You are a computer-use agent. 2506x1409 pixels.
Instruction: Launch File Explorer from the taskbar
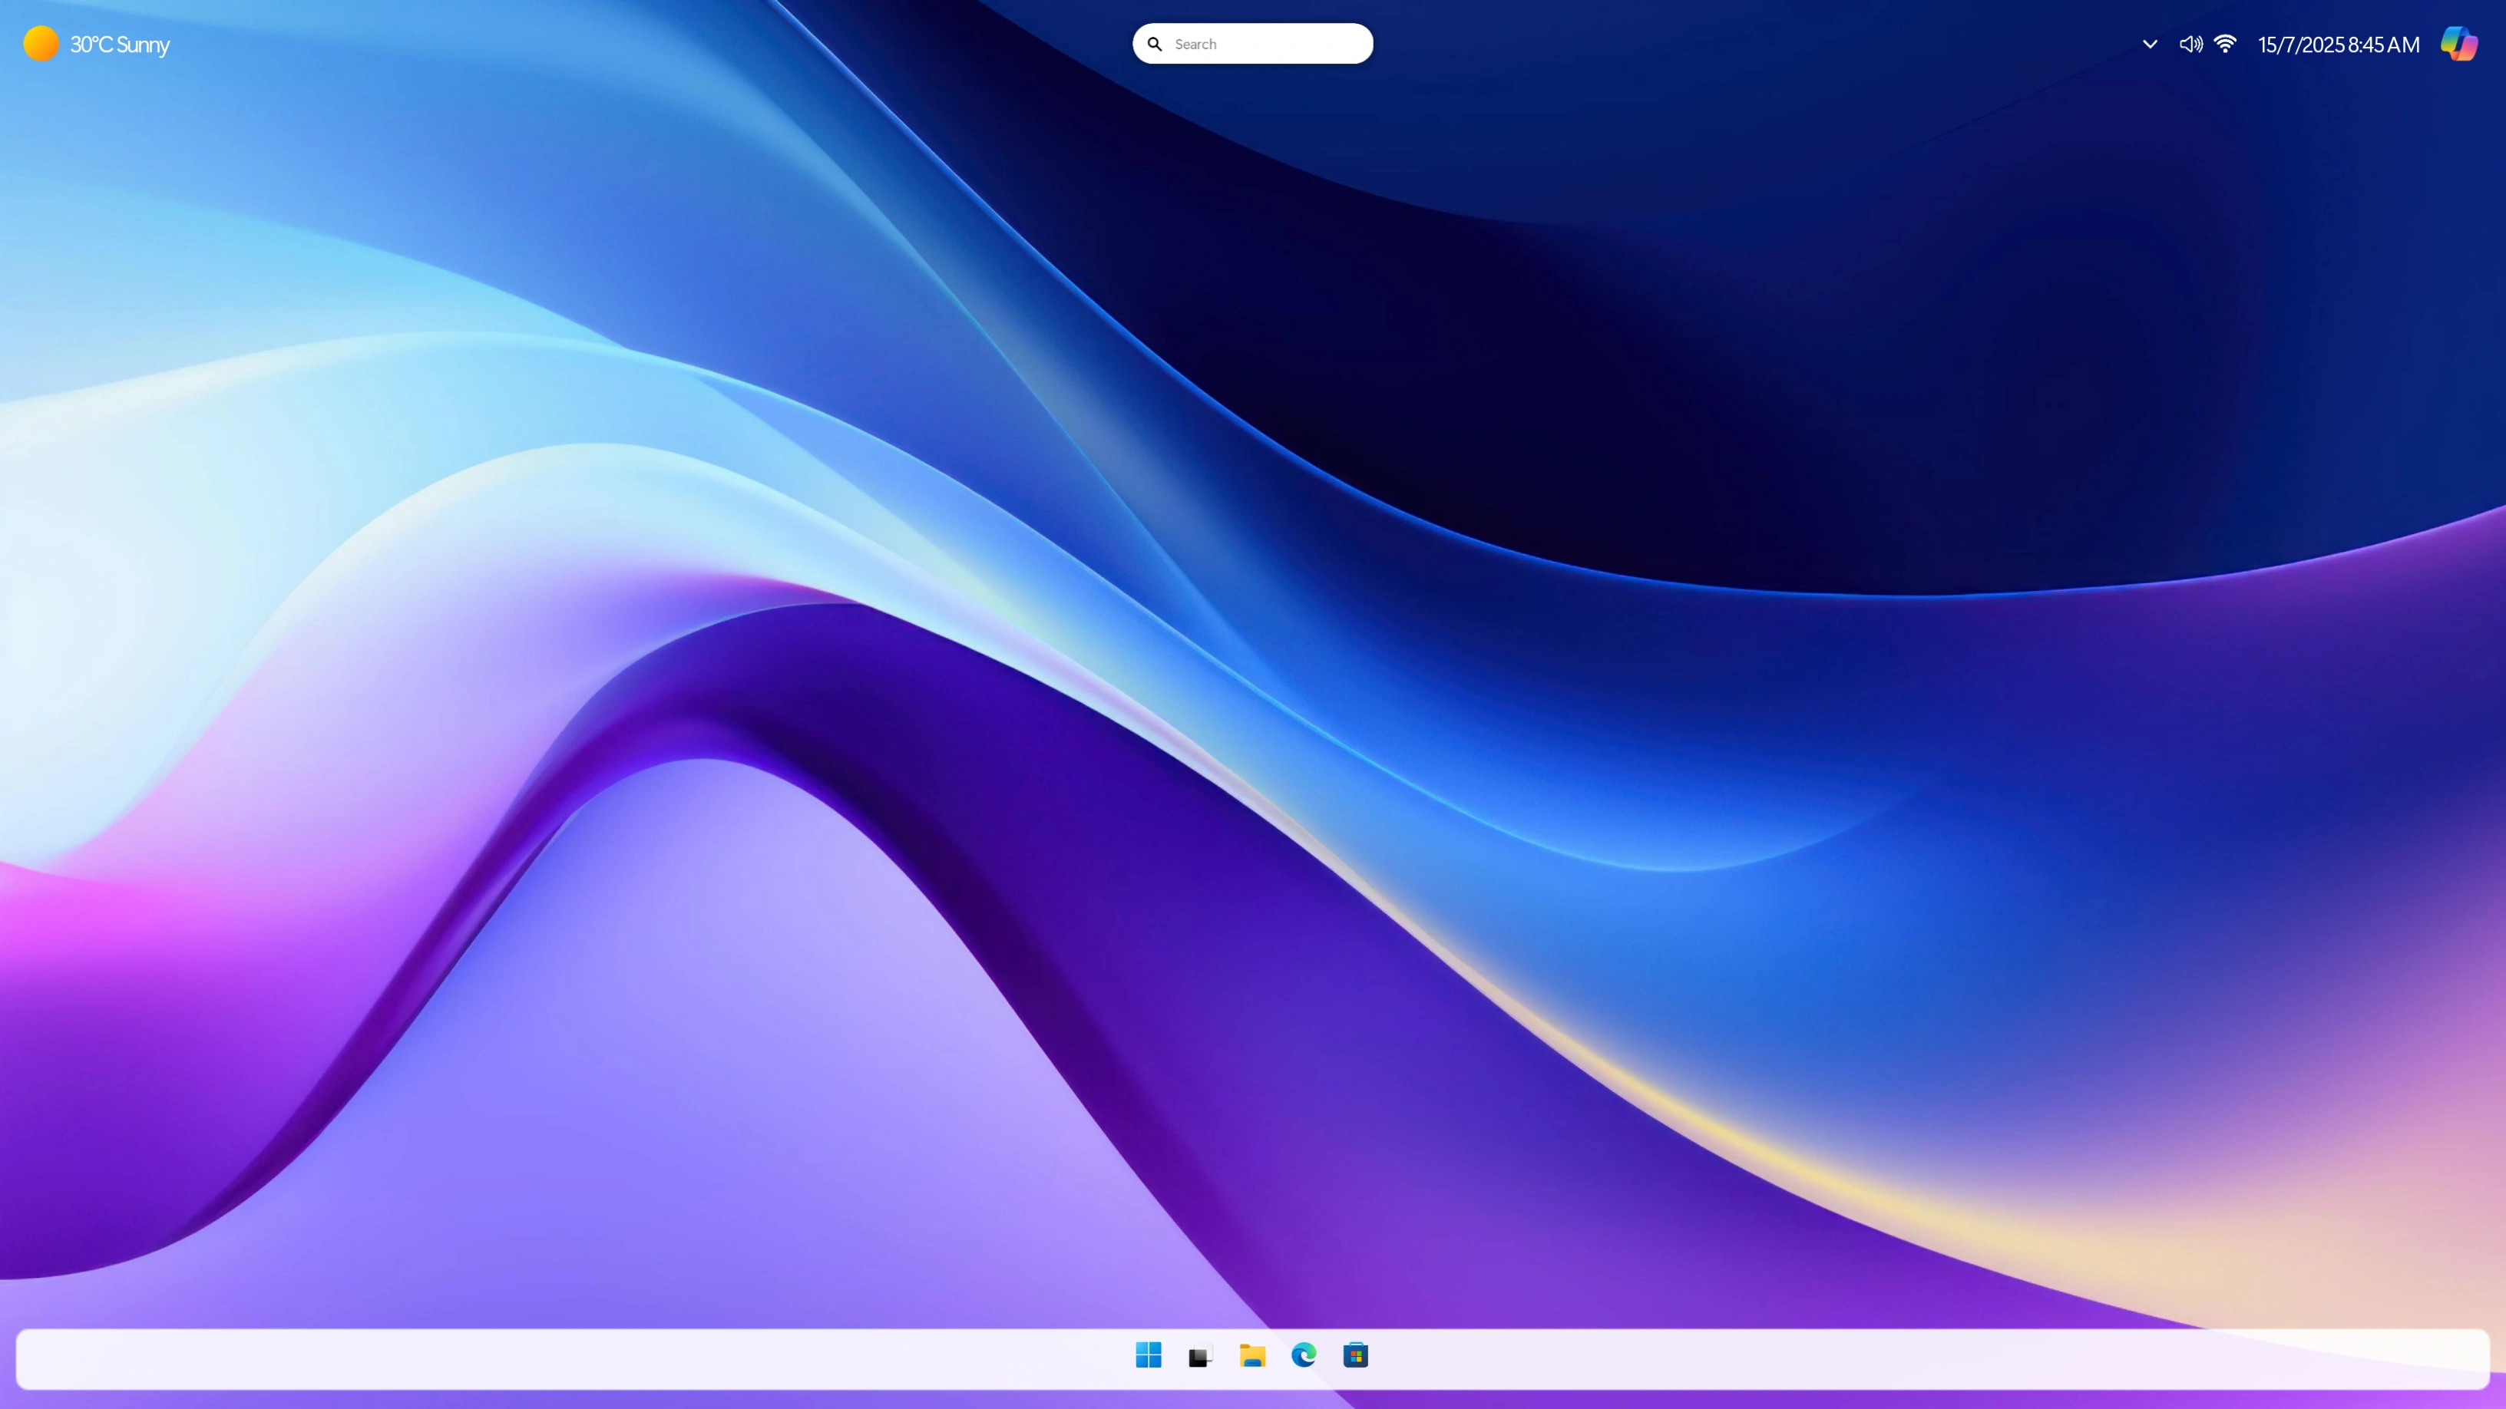pyautogui.click(x=1252, y=1355)
